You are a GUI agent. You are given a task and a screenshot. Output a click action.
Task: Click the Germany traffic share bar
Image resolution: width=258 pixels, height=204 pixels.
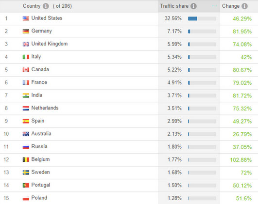[x=202, y=31]
